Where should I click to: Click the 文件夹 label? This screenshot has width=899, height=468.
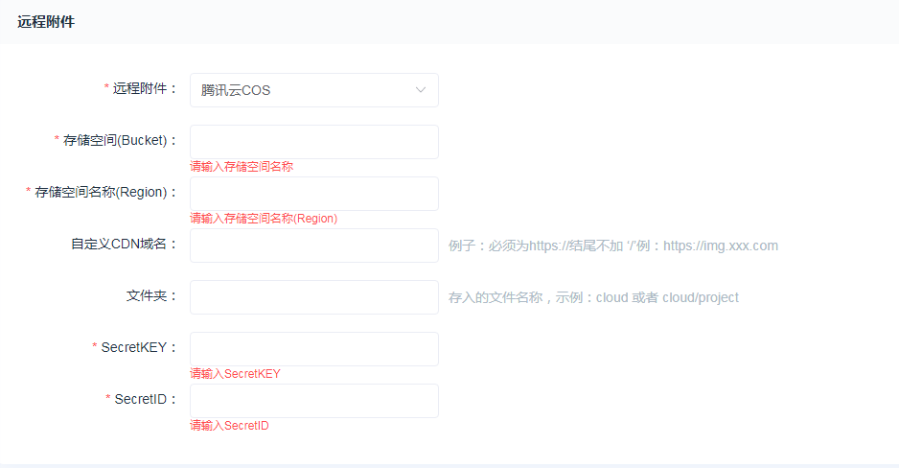pyautogui.click(x=152, y=295)
